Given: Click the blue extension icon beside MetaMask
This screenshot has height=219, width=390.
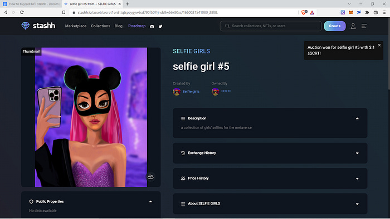Looking at the screenshot, I should click(359, 12).
